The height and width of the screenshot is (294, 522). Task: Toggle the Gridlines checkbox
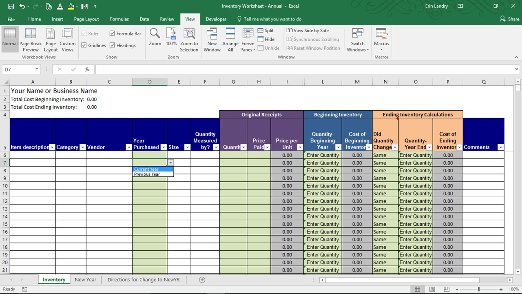coord(84,45)
